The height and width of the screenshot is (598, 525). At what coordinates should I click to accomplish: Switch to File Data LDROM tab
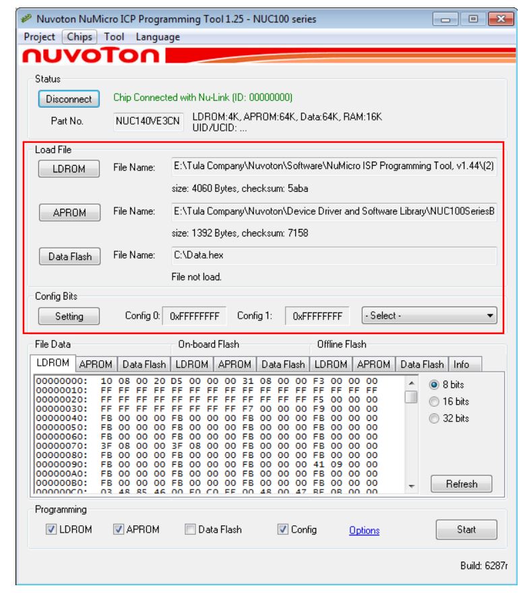pyautogui.click(x=53, y=363)
